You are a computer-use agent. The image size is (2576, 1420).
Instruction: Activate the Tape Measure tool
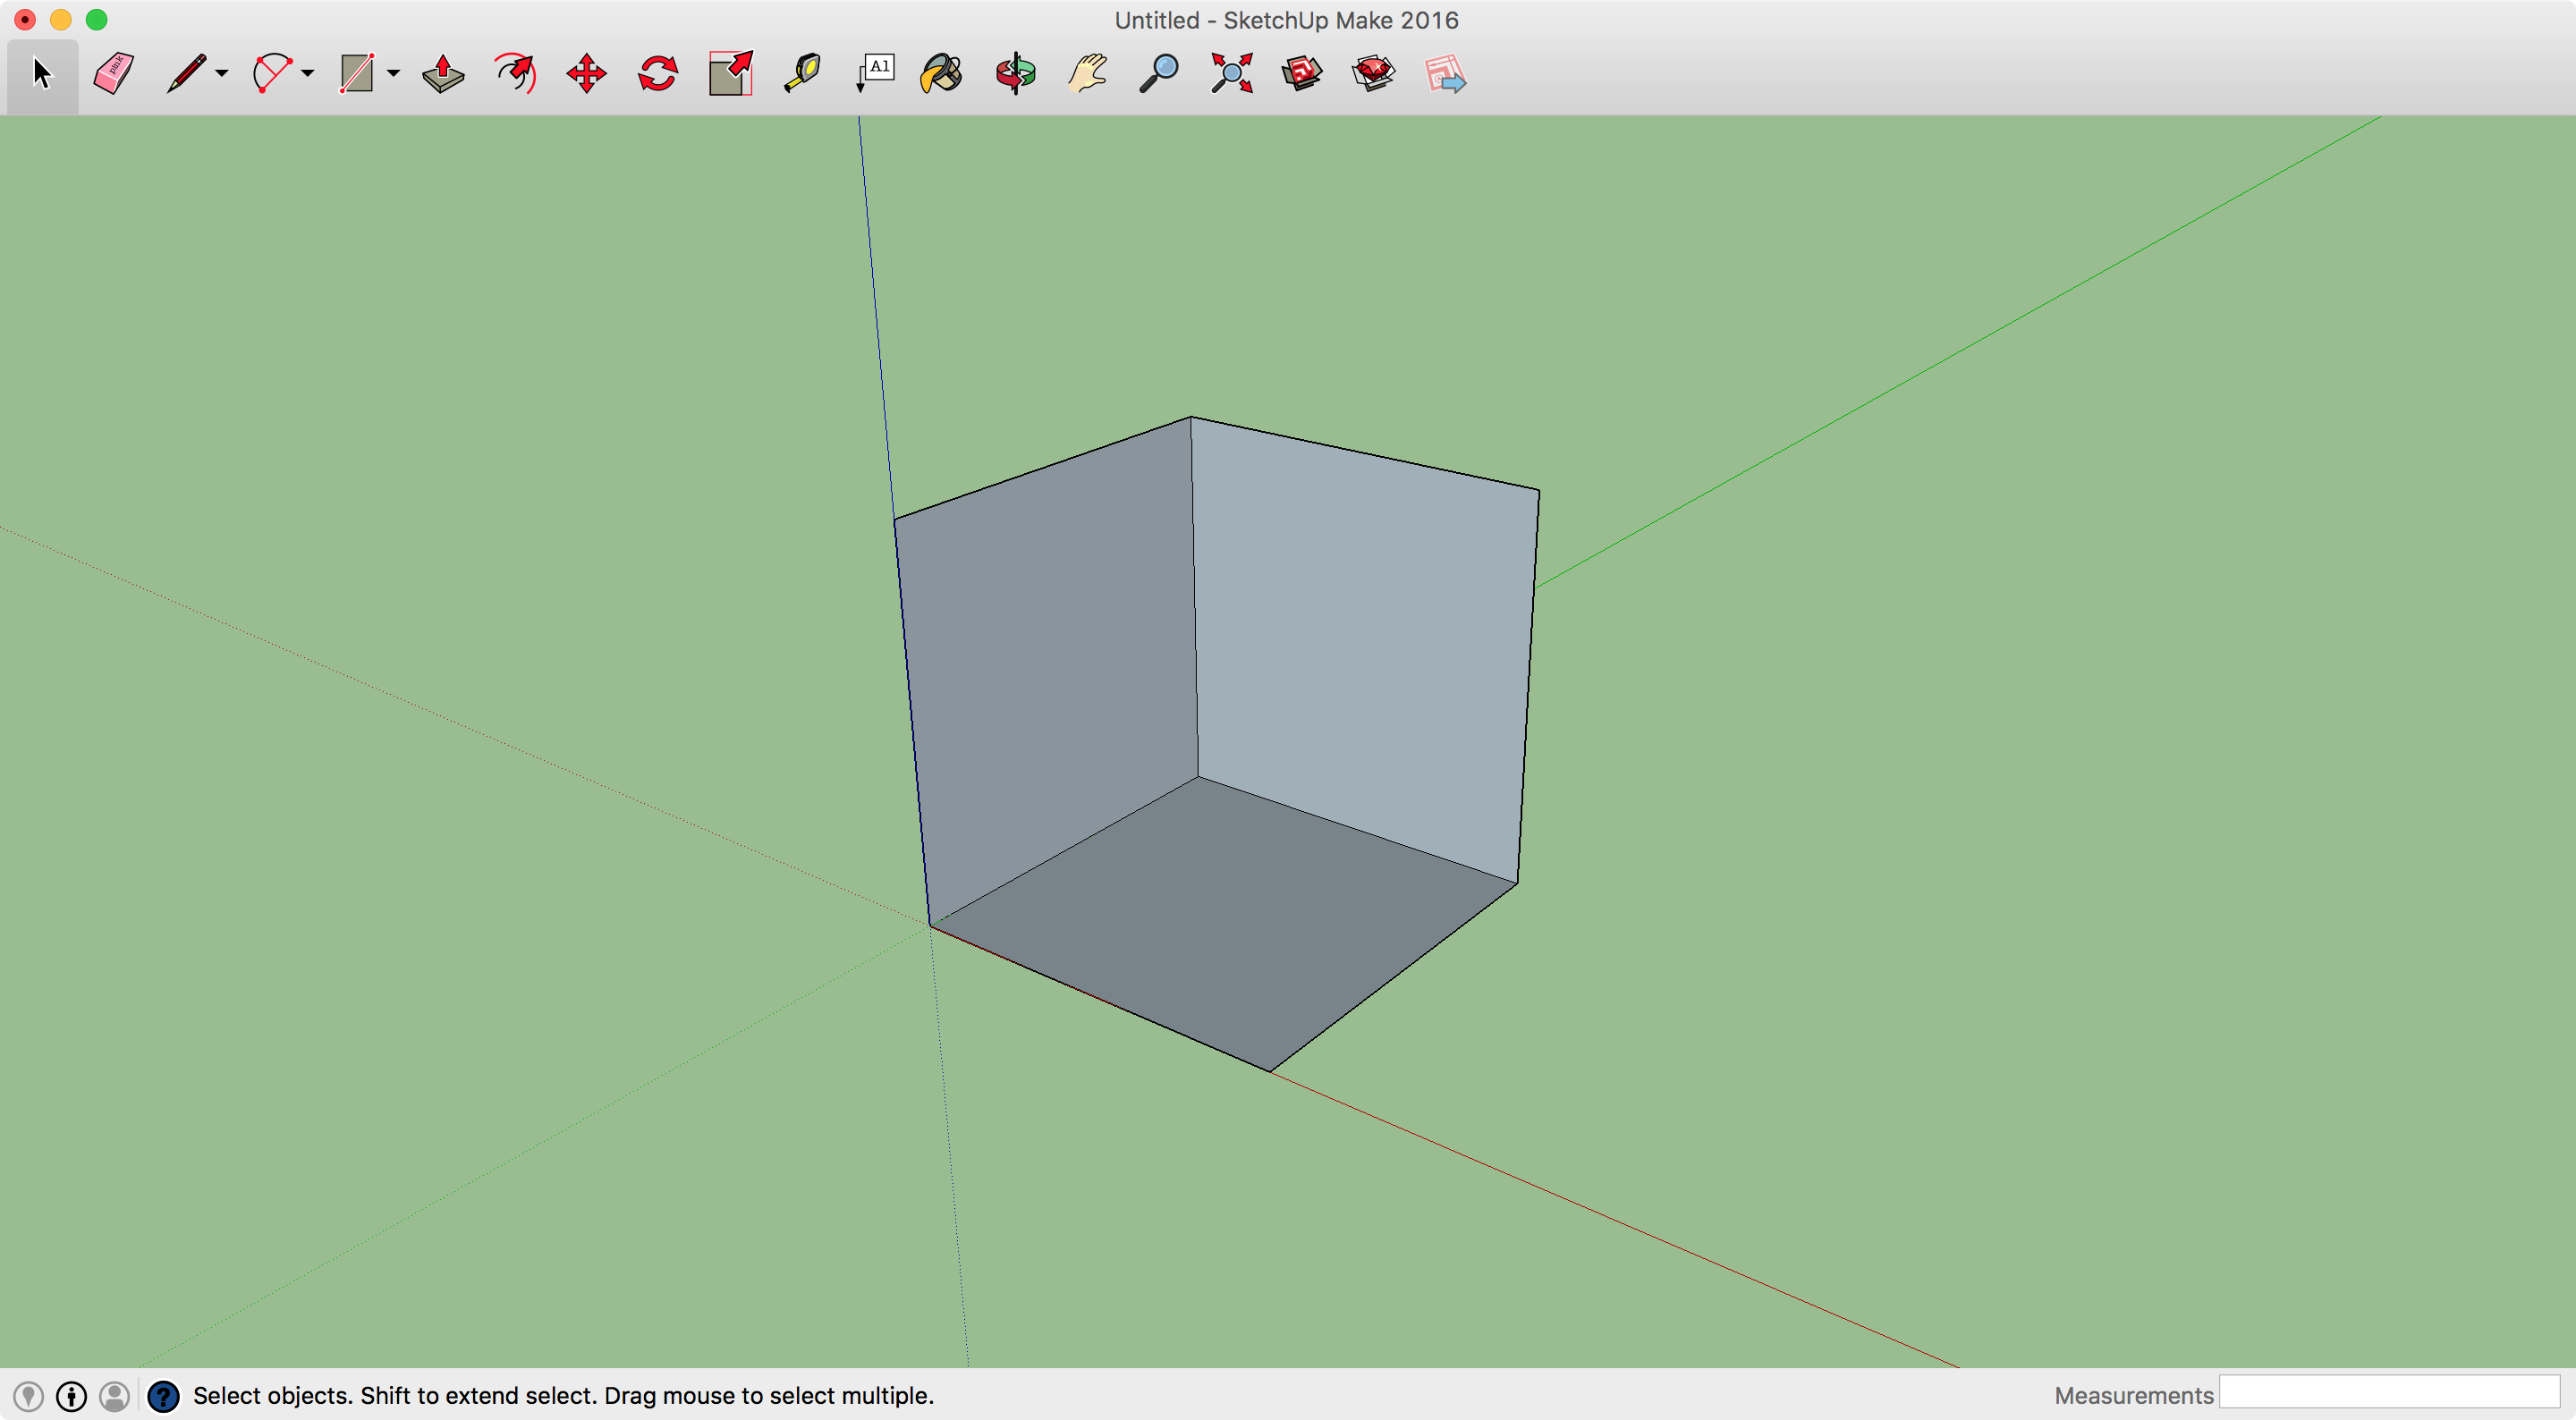802,74
